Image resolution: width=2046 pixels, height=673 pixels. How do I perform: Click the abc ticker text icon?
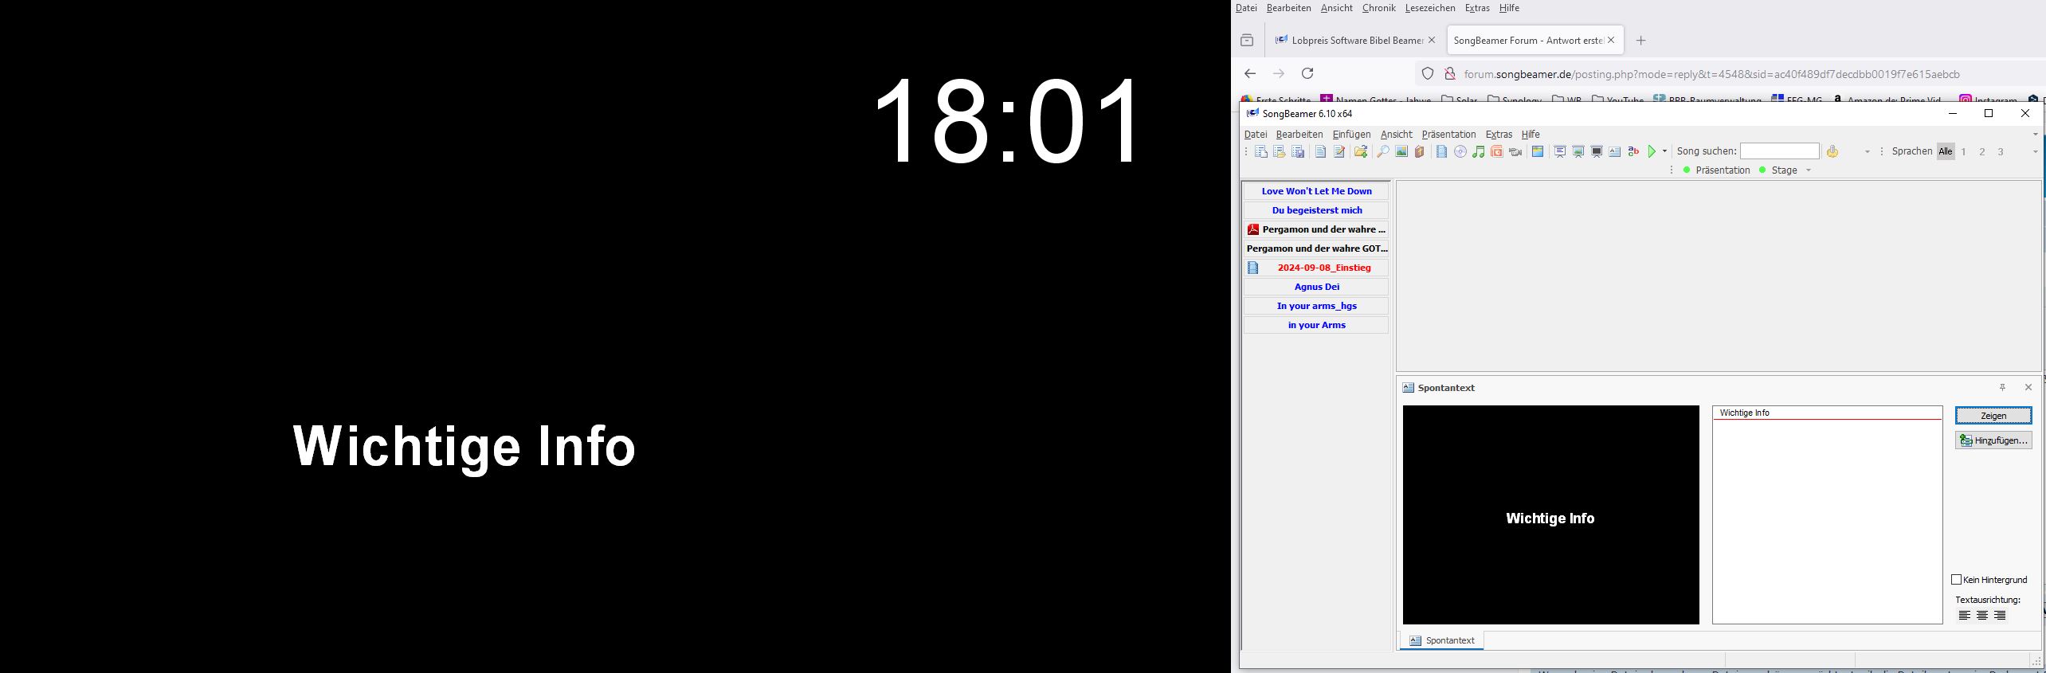pos(1633,151)
